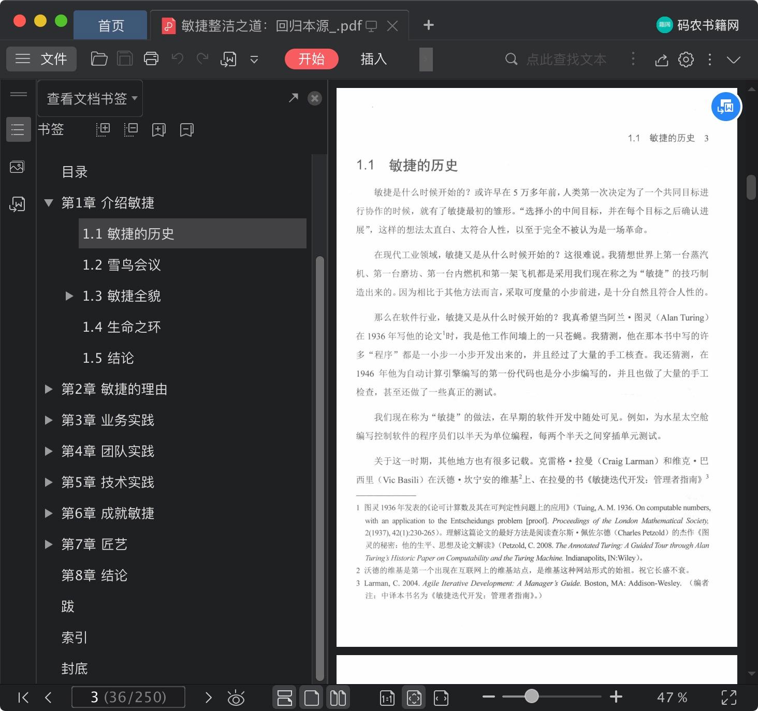The height and width of the screenshot is (711, 758).
Task: Expand 第3章 业务实践
Action: click(49, 420)
